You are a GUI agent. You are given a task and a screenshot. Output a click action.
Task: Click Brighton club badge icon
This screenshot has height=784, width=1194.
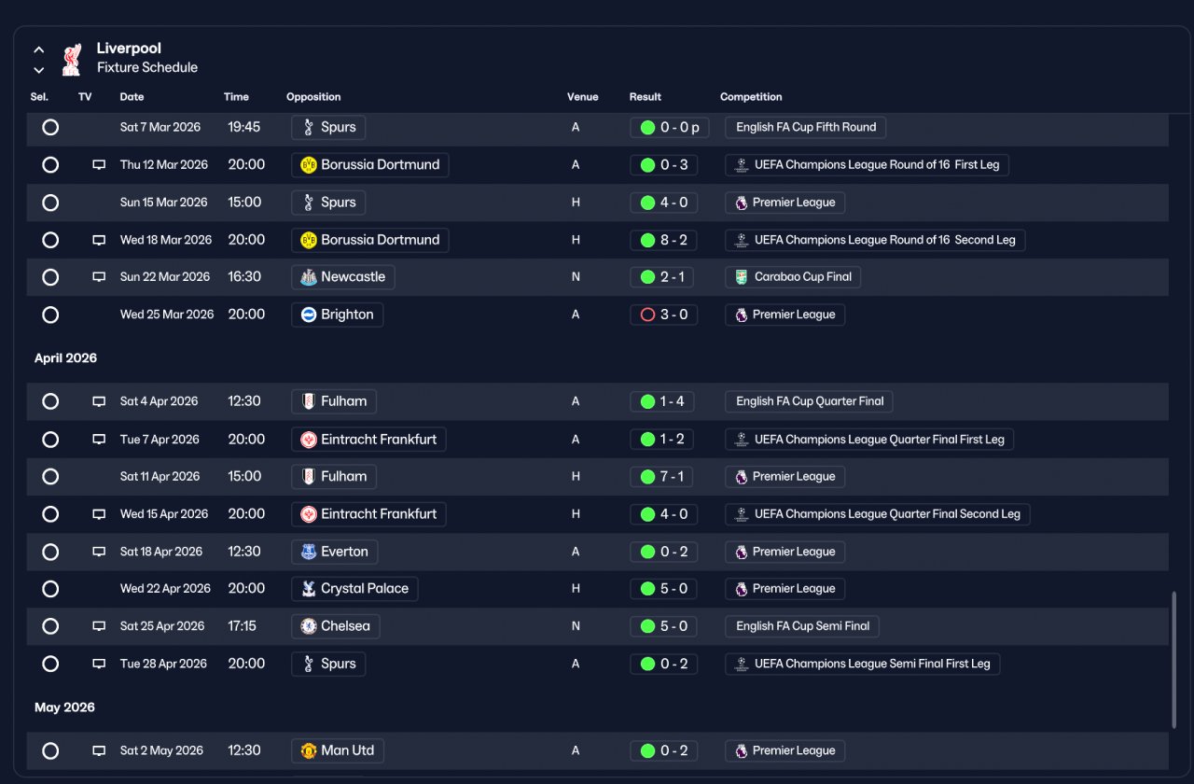click(x=308, y=315)
